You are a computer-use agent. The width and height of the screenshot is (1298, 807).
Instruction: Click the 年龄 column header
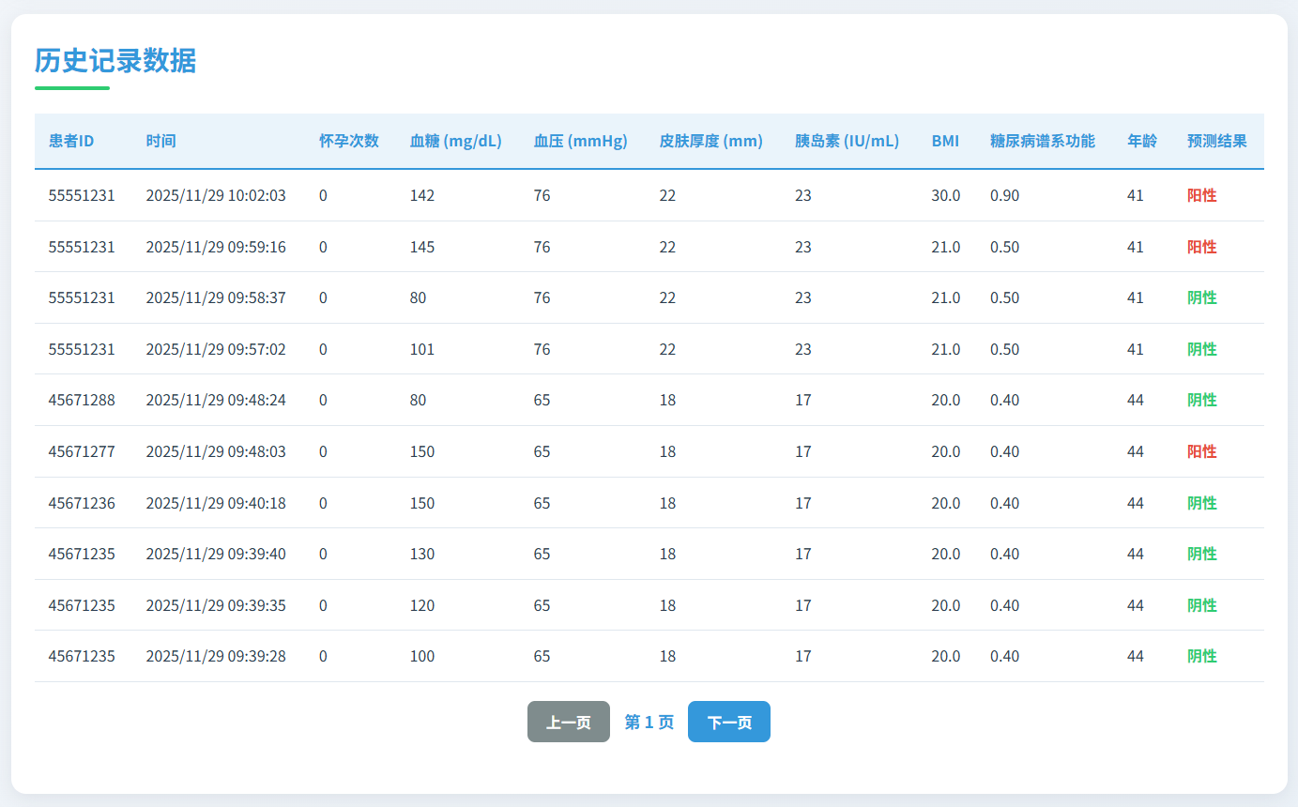1141,141
